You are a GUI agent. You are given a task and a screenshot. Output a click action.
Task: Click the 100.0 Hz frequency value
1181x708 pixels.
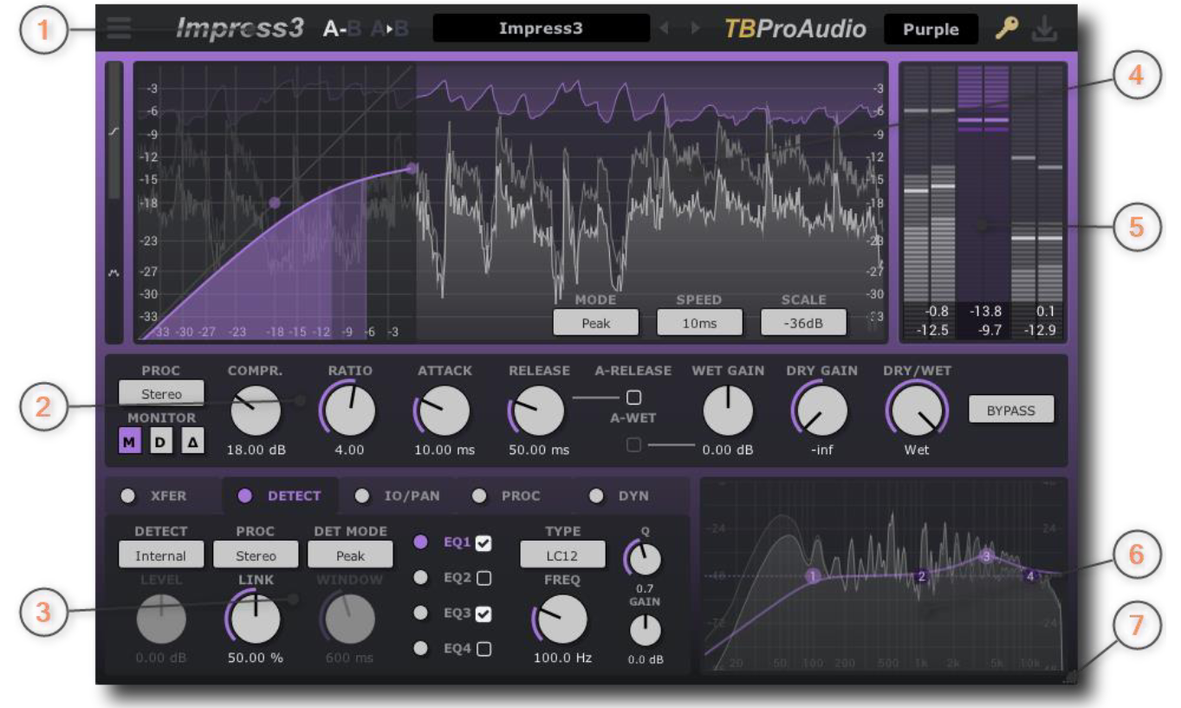[562, 659]
